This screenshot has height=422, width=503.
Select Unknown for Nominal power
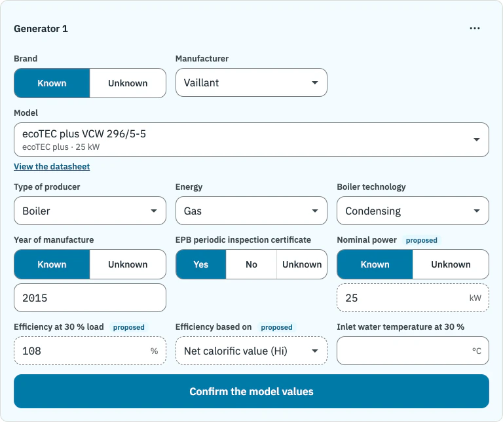pos(451,264)
